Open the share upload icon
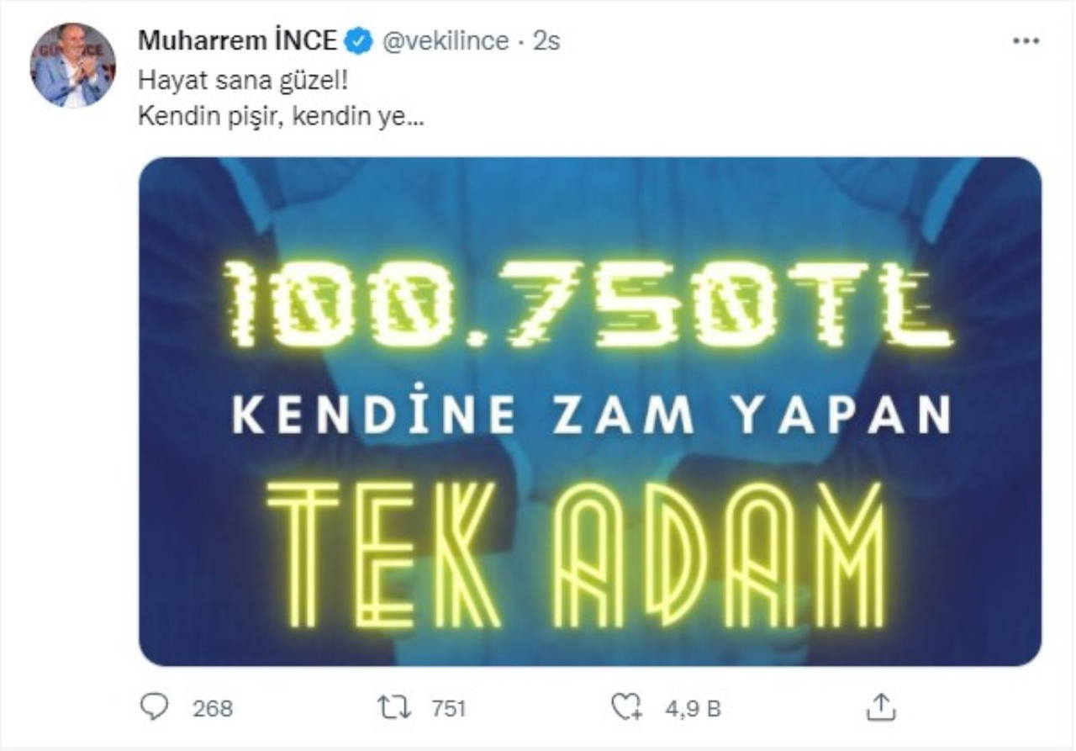Image resolution: width=1076 pixels, height=751 pixels. 880,706
